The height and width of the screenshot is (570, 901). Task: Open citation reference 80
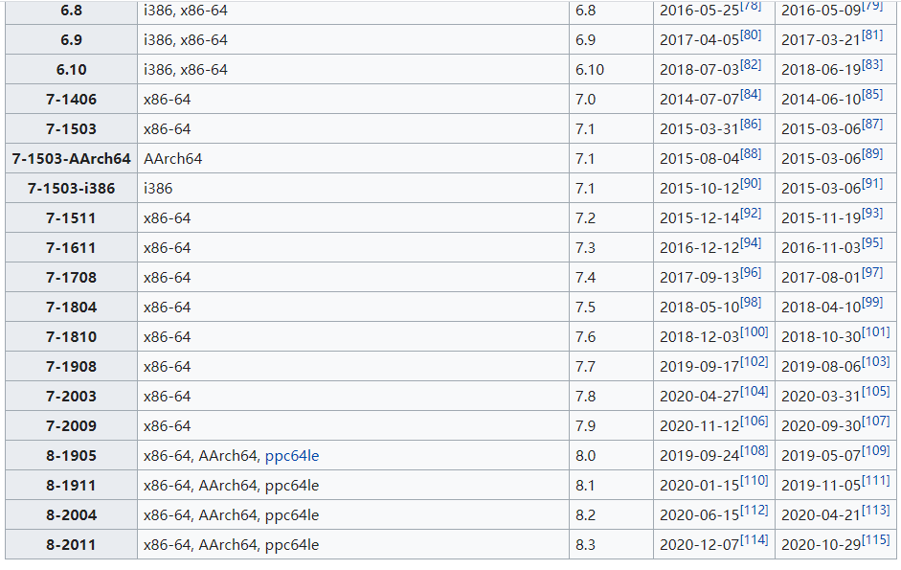tap(751, 35)
